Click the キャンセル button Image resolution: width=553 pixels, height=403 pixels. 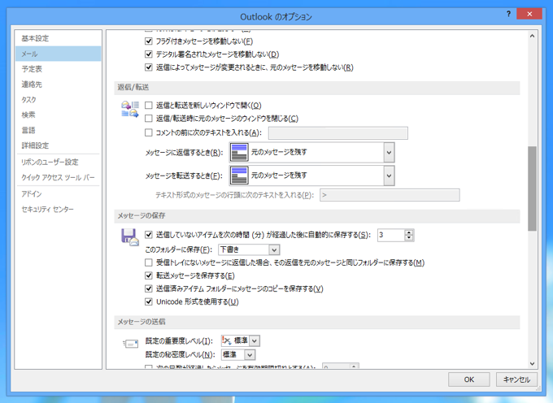tap(516, 379)
